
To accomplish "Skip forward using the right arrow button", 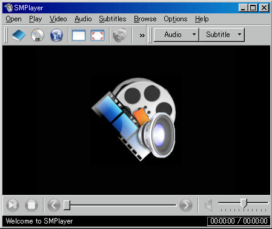I will coord(186,205).
